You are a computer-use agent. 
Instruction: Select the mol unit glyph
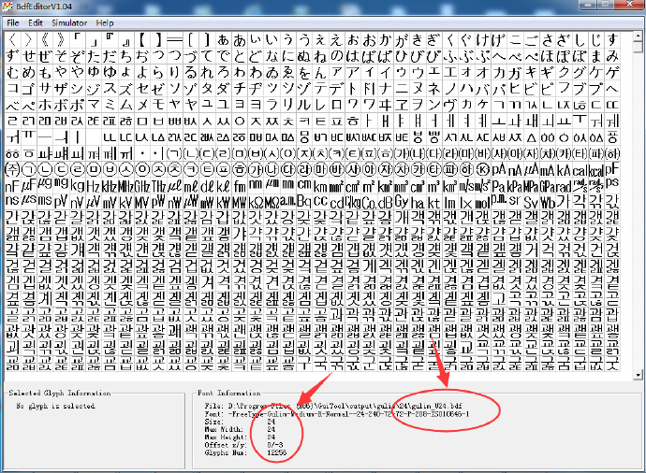[481, 202]
